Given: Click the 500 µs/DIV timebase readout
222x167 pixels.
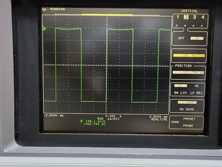Looking at the screenshot, I should tap(108, 119).
